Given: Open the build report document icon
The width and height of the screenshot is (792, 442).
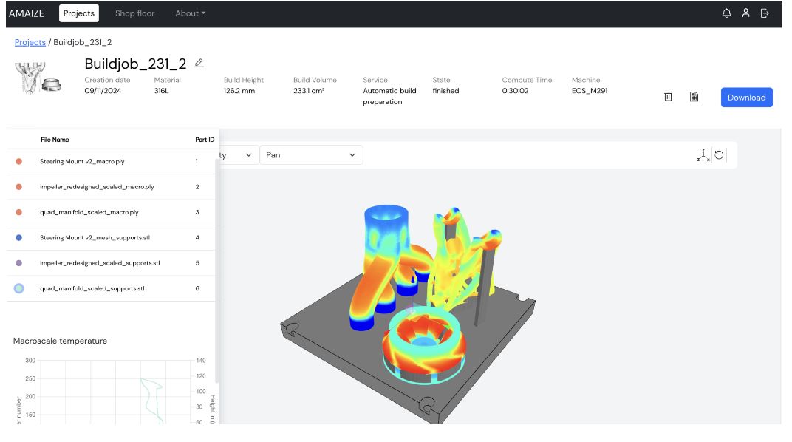Looking at the screenshot, I should [694, 97].
